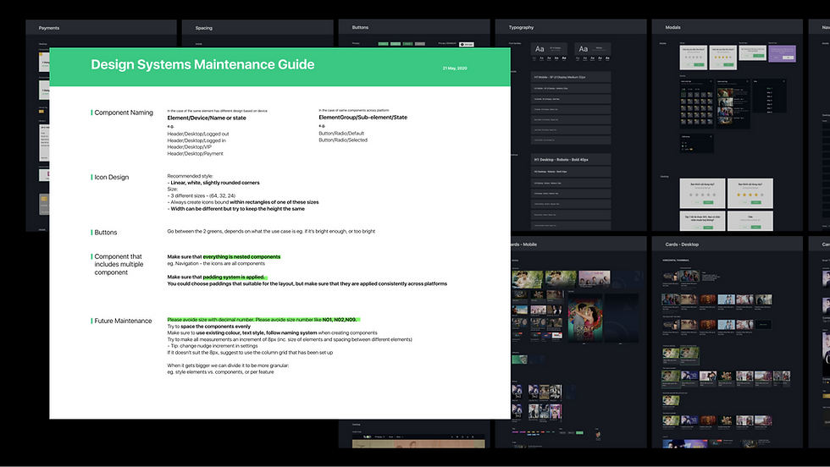Click the date 21 May, 2020
This screenshot has height=467, width=830.
455,69
